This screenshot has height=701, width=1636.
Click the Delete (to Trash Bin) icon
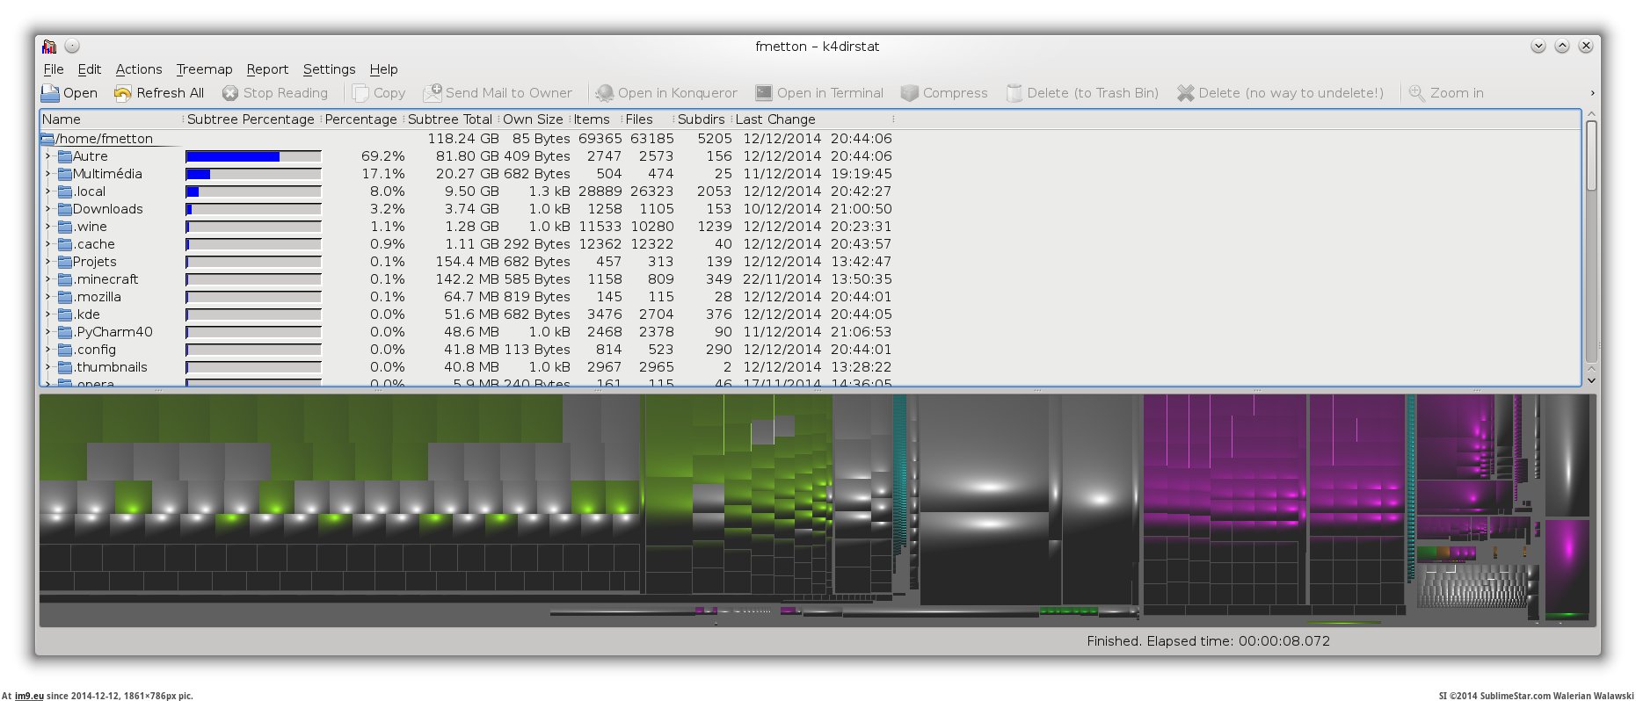(x=1014, y=93)
